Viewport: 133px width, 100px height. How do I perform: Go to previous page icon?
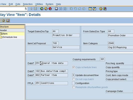tap(76, 9)
